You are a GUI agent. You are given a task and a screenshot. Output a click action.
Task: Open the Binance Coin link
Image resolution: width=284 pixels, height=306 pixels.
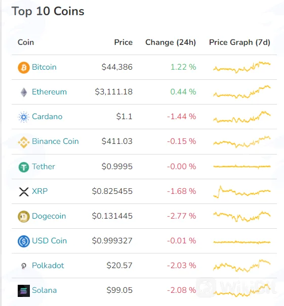point(55,141)
